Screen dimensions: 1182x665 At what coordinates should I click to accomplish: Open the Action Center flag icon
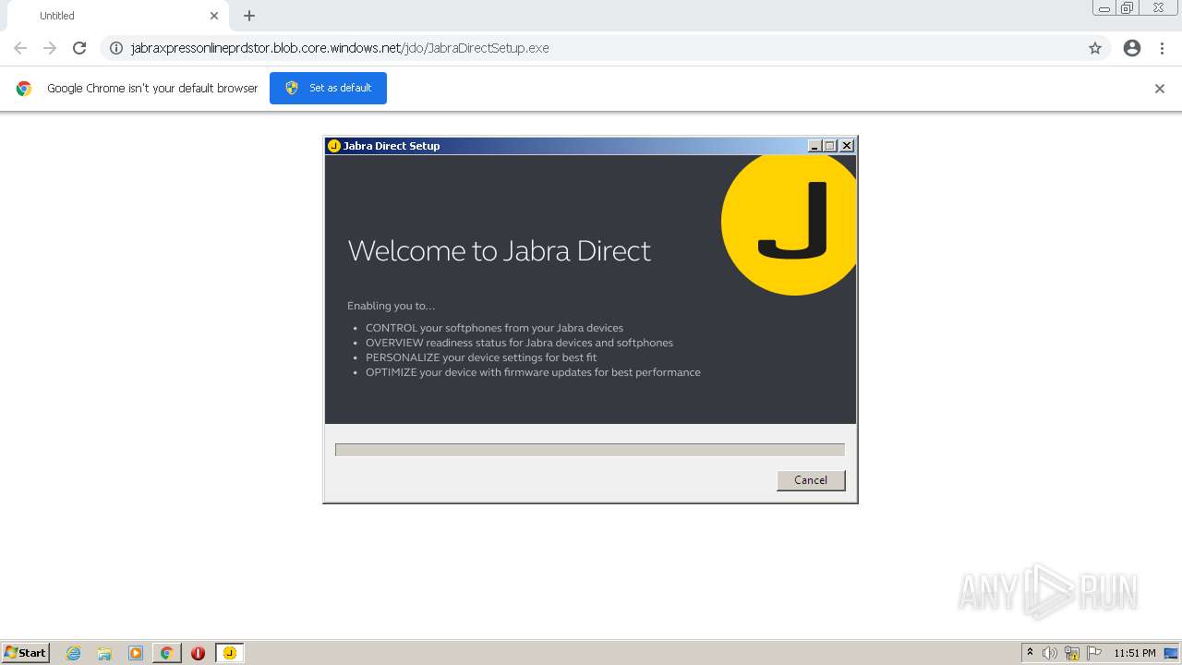1094,653
